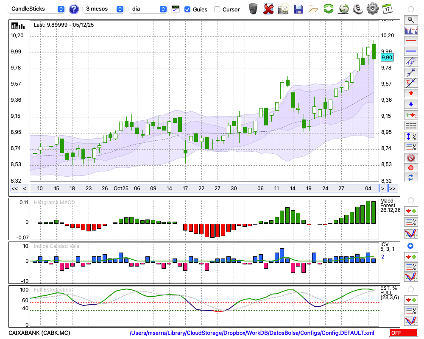Click the Macd Forest 26,12,26 label
The width and height of the screenshot is (424, 339).
(x=390, y=206)
